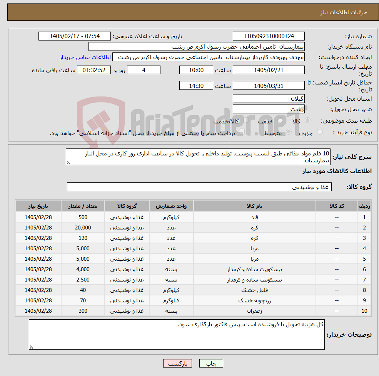
Task: Click the buyer organization name field
Action: pos(197,47)
